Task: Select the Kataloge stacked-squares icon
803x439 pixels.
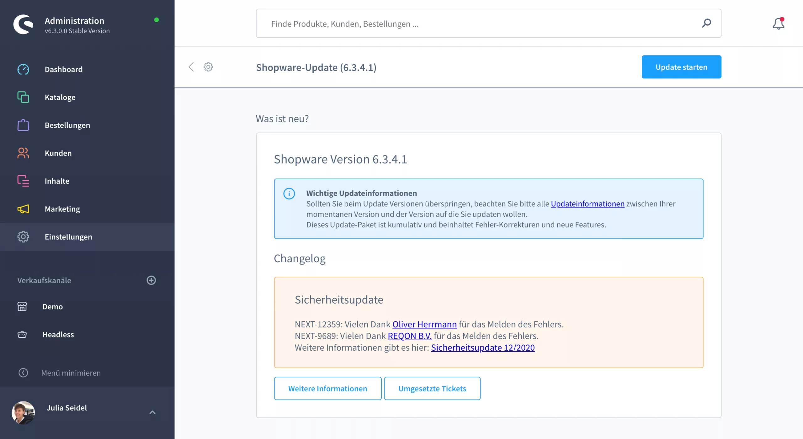Action: click(x=23, y=97)
